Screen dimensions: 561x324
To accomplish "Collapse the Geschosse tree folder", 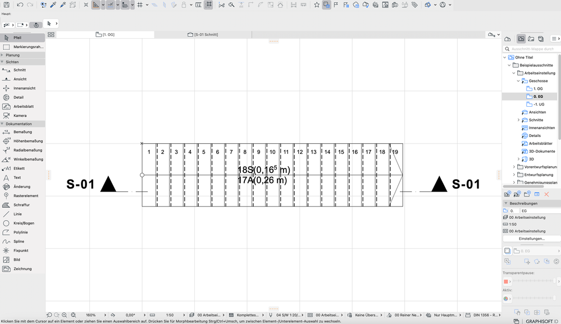I will pos(518,81).
